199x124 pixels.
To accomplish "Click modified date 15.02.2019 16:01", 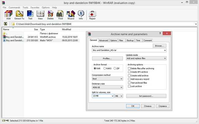I will [70, 37].
